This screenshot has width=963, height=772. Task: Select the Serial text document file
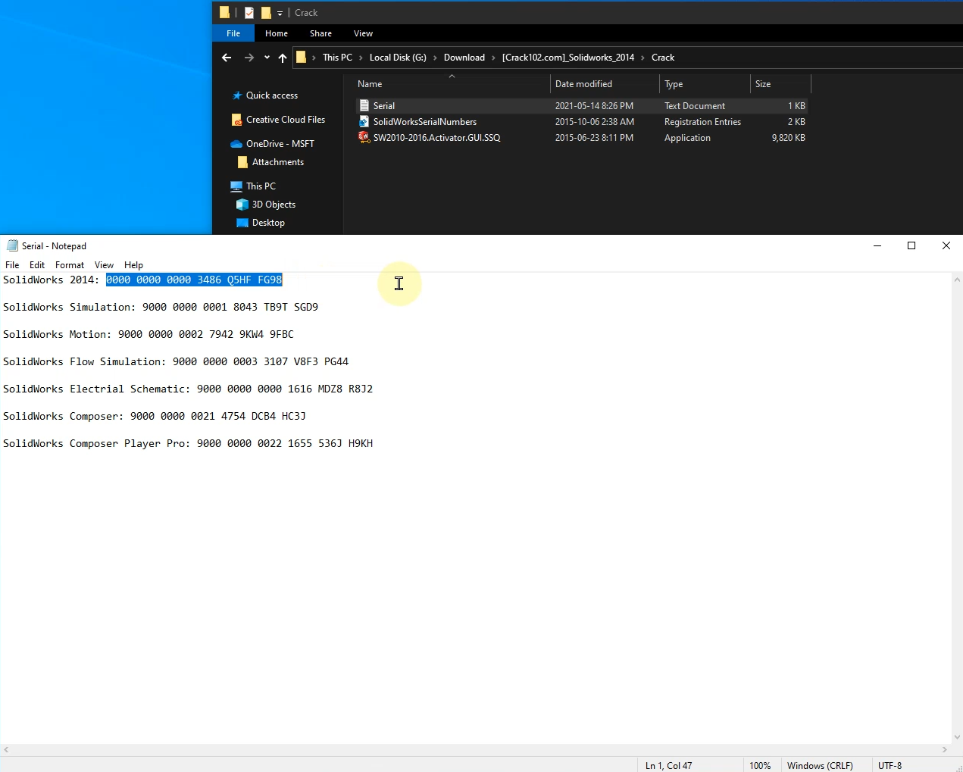383,106
